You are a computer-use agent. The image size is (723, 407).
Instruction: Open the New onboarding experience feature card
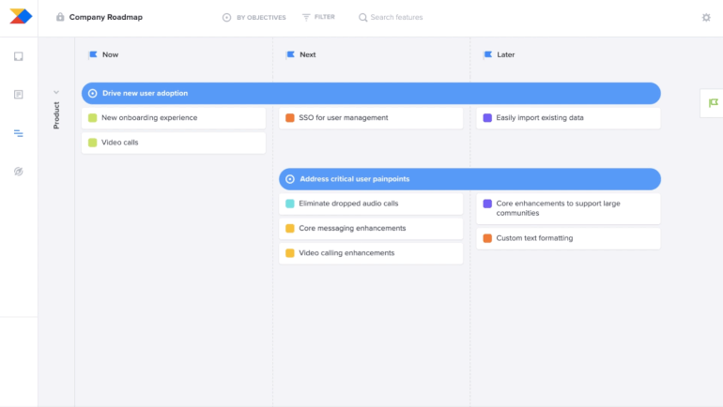[x=173, y=118]
